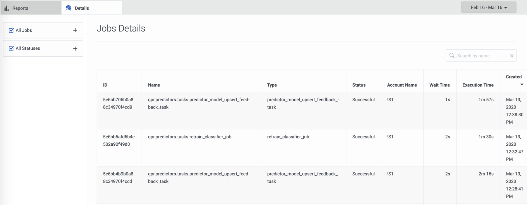The width and height of the screenshot is (527, 205).
Task: Sort by the Status column header
Action: (359, 85)
